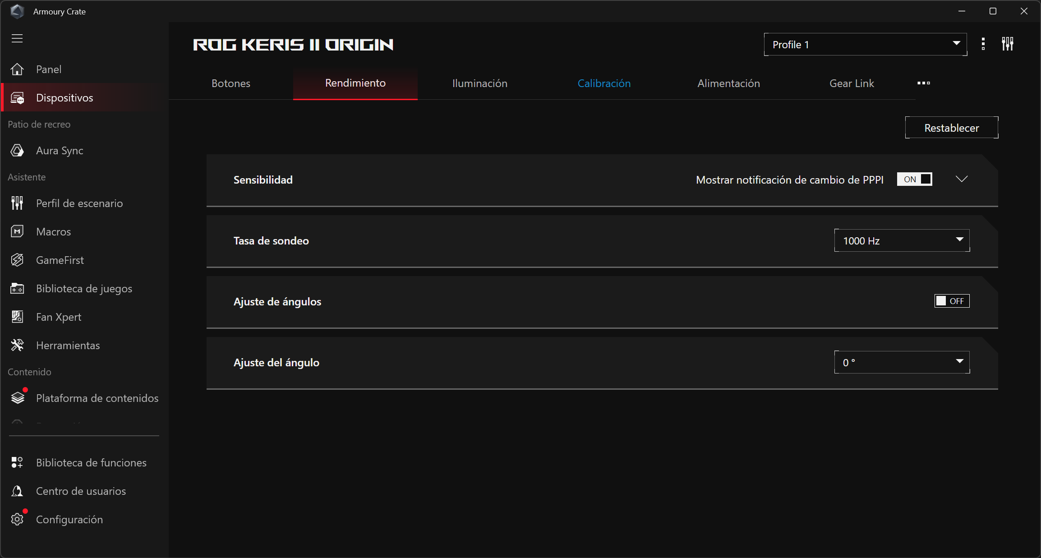1041x558 pixels.
Task: Click the Aura Sync icon
Action: [17, 150]
